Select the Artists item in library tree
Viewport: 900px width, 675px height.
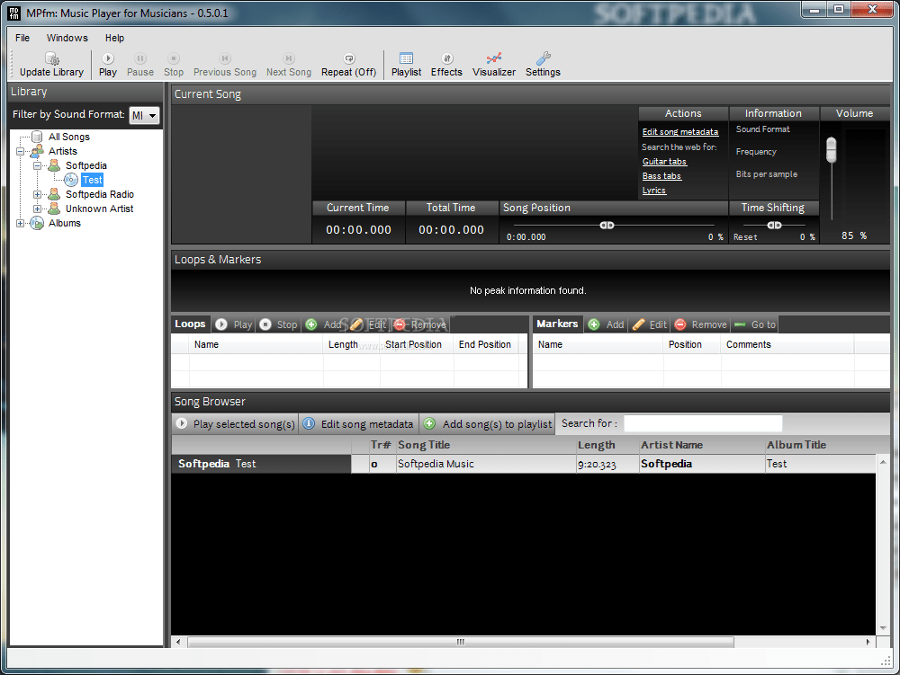[x=63, y=151]
